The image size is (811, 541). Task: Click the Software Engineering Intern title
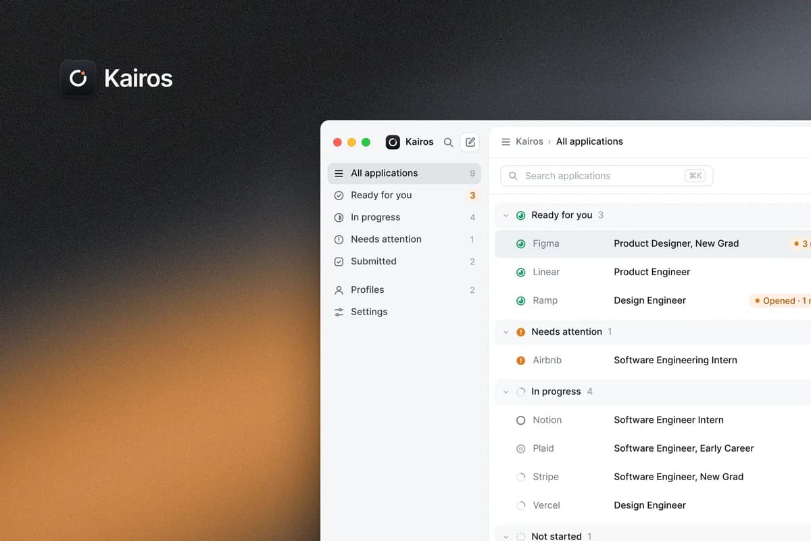click(x=675, y=360)
